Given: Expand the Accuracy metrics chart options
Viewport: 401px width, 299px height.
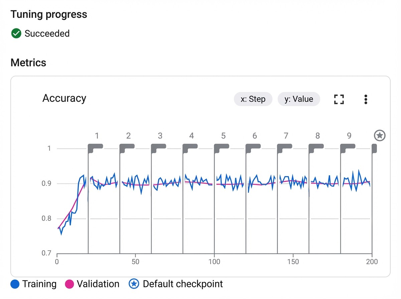Looking at the screenshot, I should (366, 99).
